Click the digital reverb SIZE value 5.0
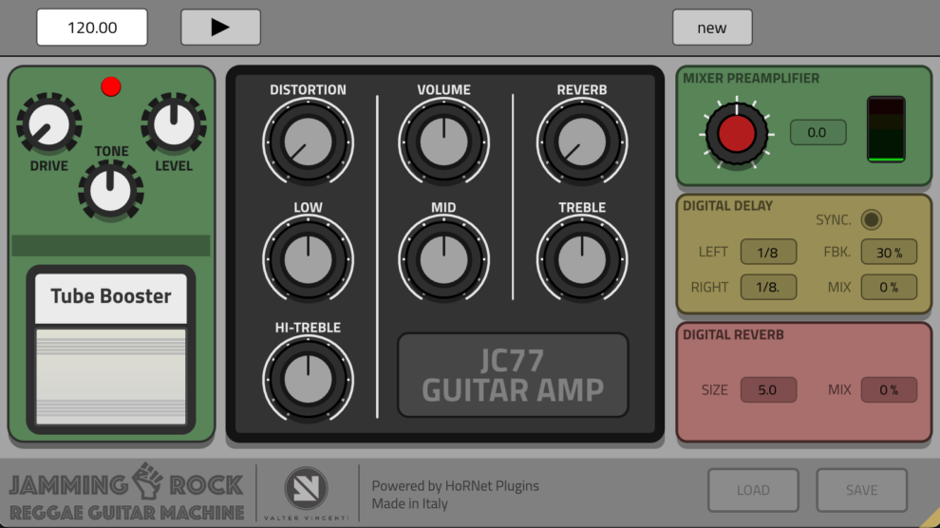The image size is (940, 528). click(x=768, y=390)
